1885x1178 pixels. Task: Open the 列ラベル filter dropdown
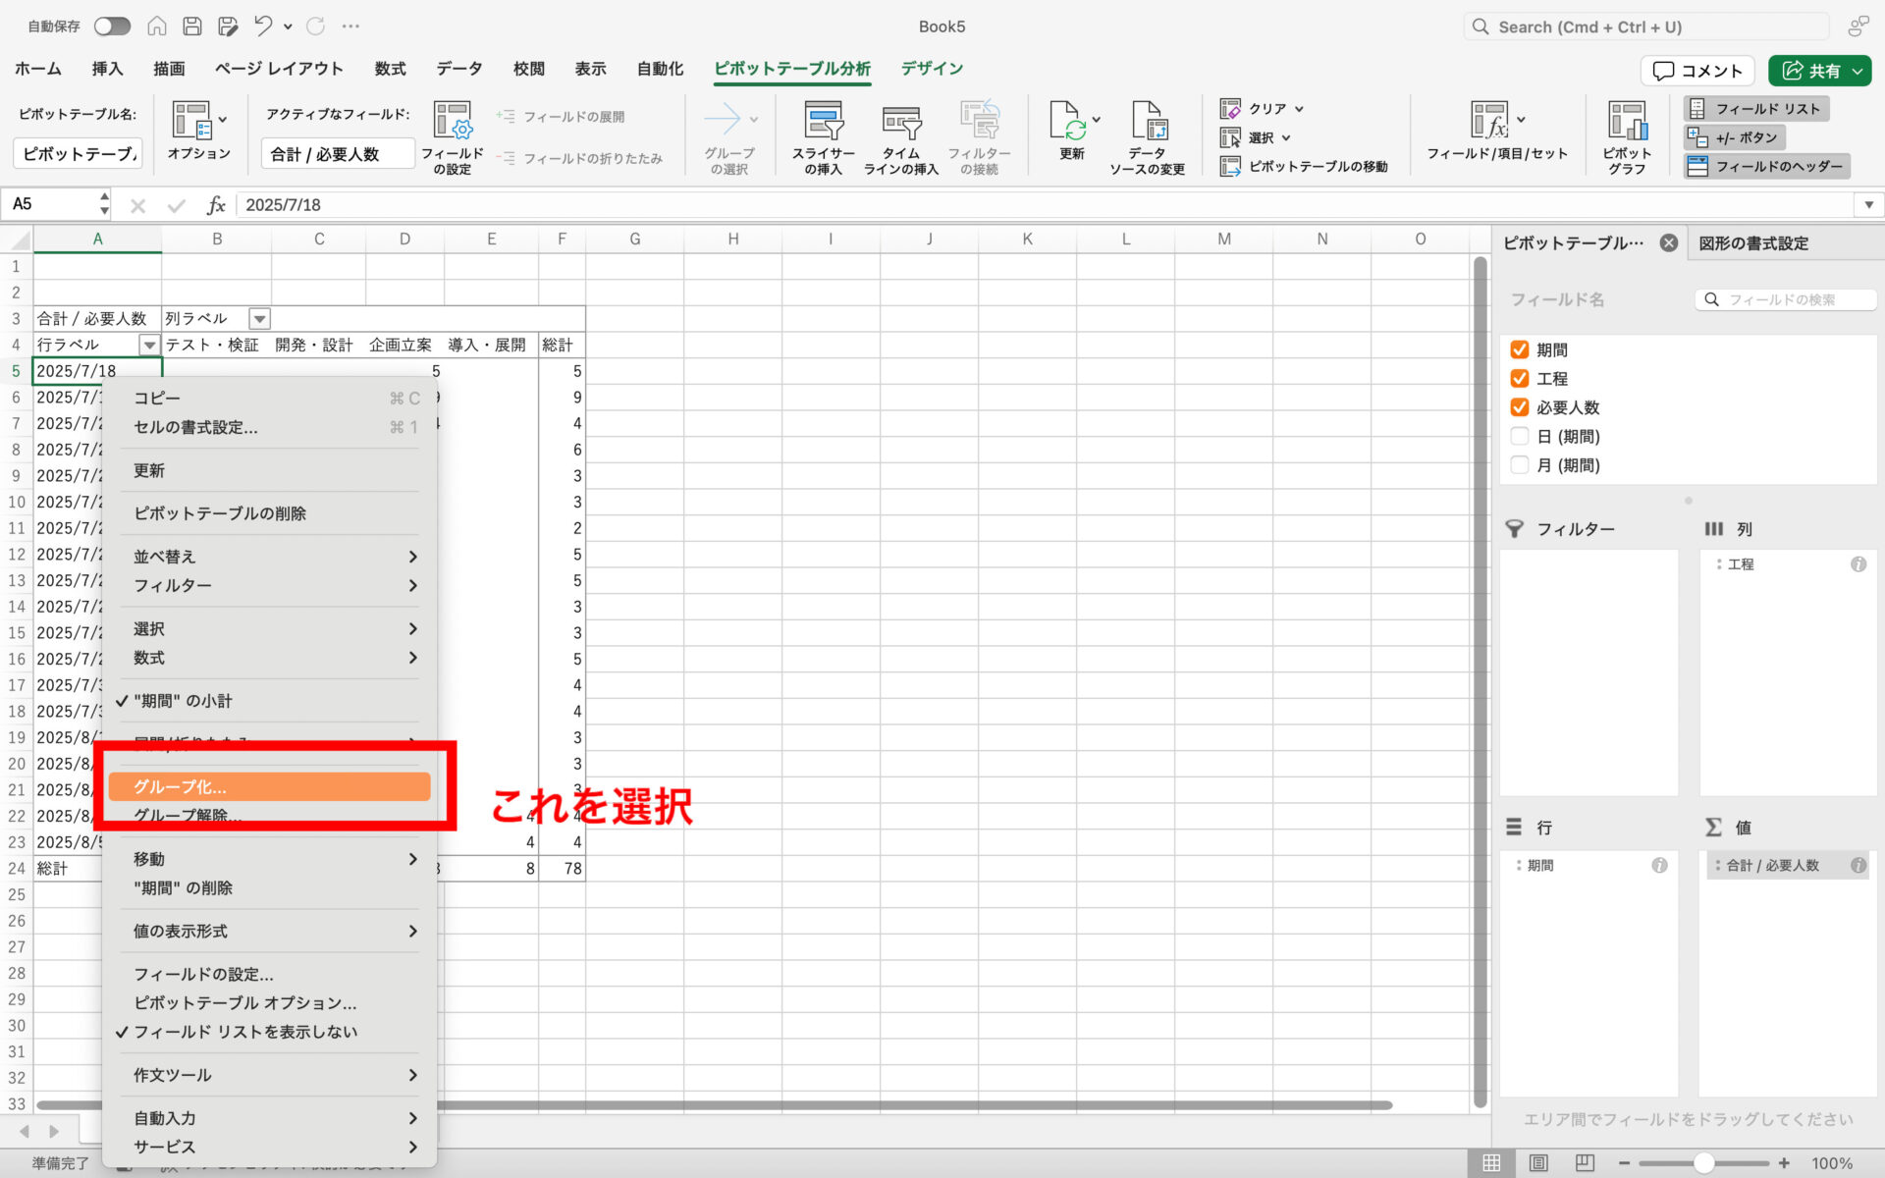(259, 319)
